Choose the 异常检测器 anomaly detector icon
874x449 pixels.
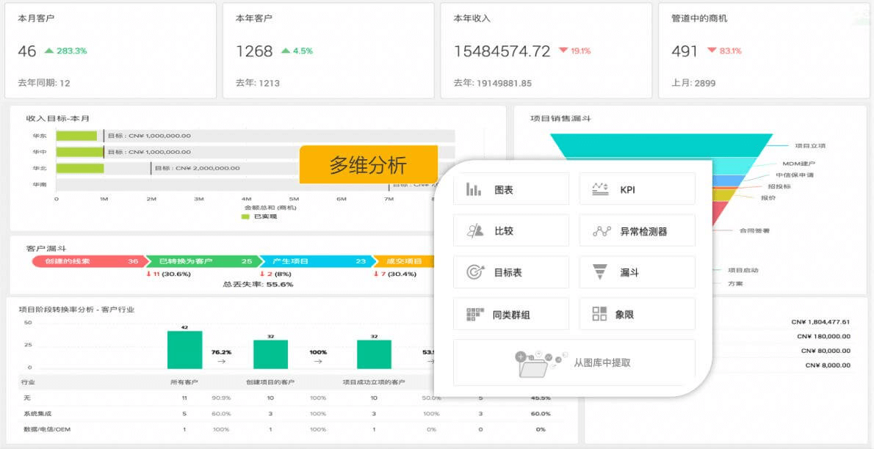pos(601,231)
